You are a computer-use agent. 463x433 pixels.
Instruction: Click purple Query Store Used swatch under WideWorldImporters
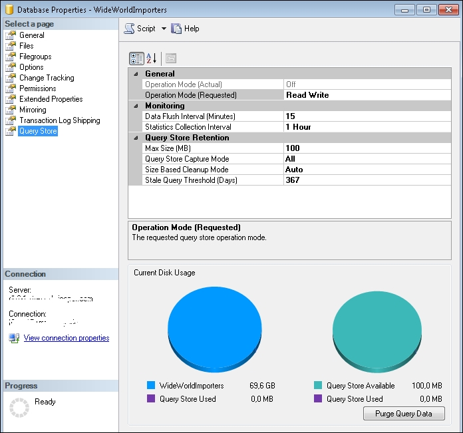[x=151, y=398]
